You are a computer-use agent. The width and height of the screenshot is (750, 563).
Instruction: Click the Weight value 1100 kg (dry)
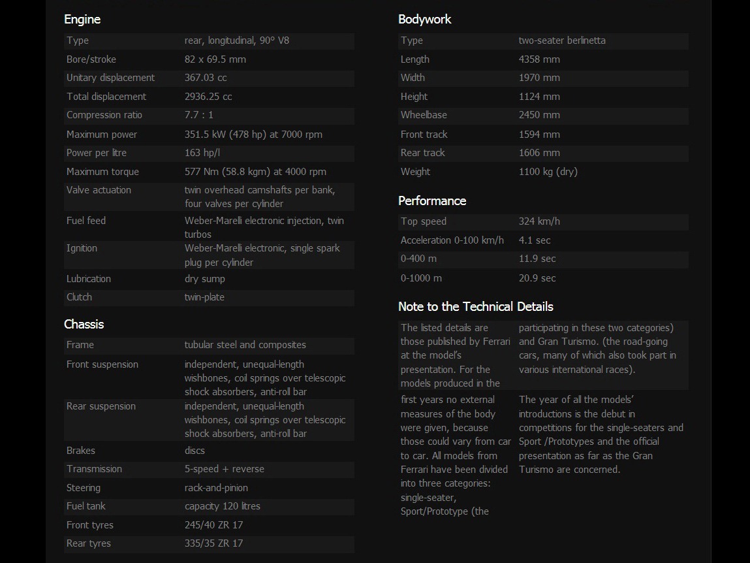548,172
